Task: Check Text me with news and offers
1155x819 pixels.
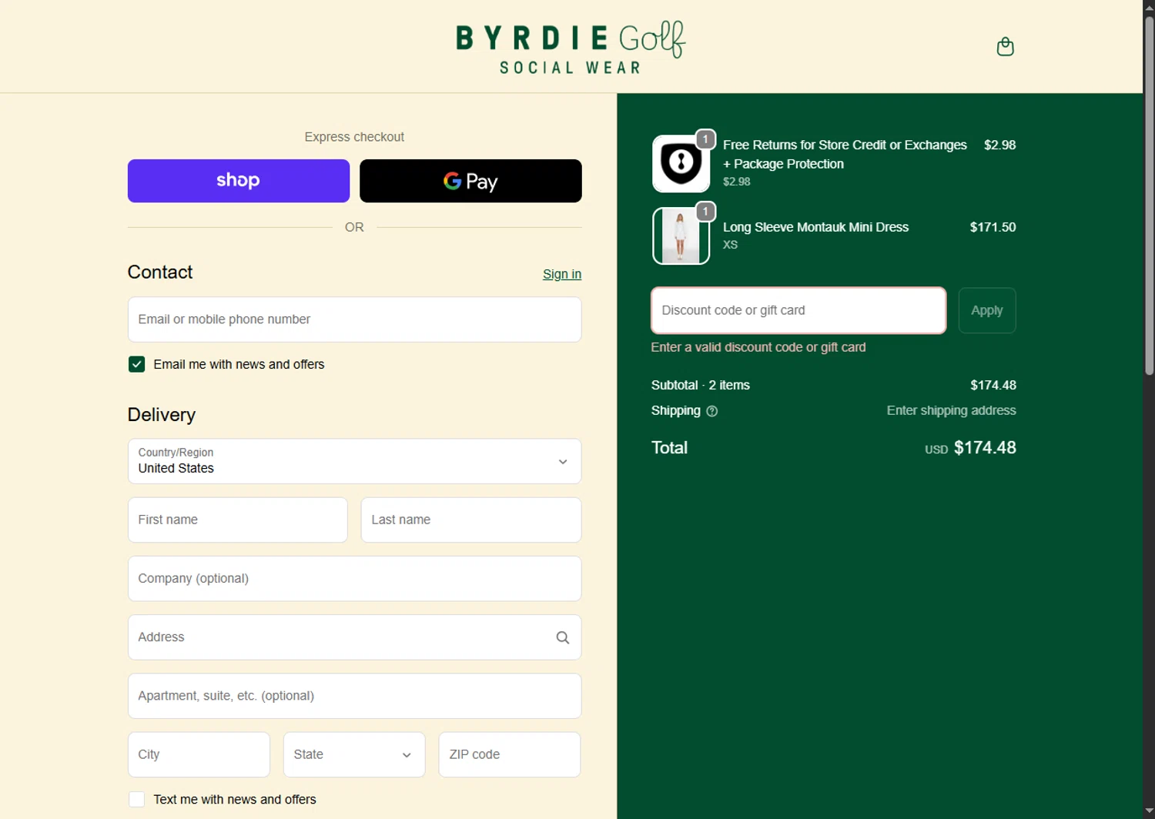Action: pyautogui.click(x=137, y=800)
